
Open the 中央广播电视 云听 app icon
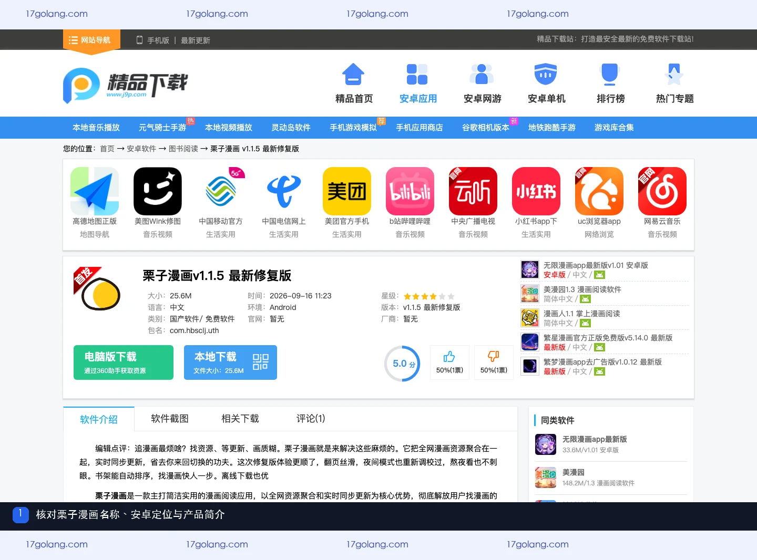pos(473,191)
